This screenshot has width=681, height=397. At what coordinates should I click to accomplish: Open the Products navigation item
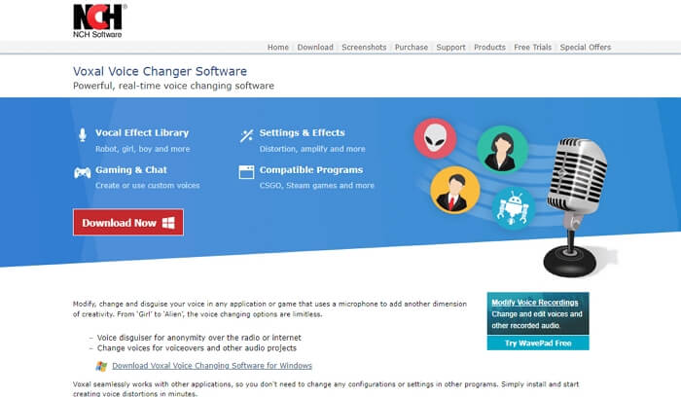pos(489,48)
